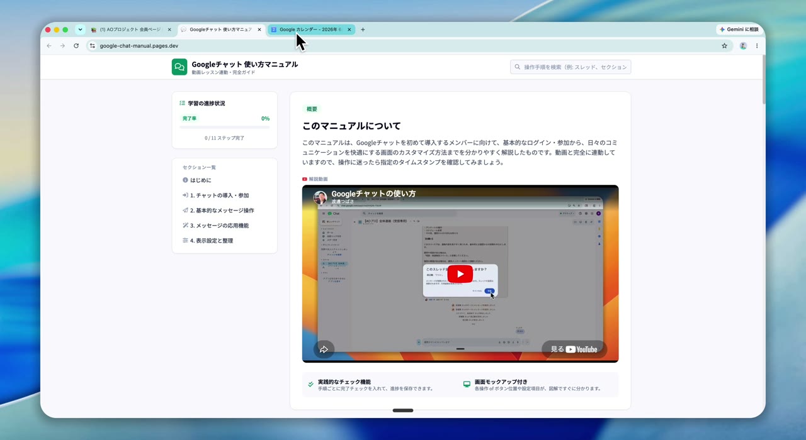Click the 0% completion value
The width and height of the screenshot is (806, 440).
(265, 118)
